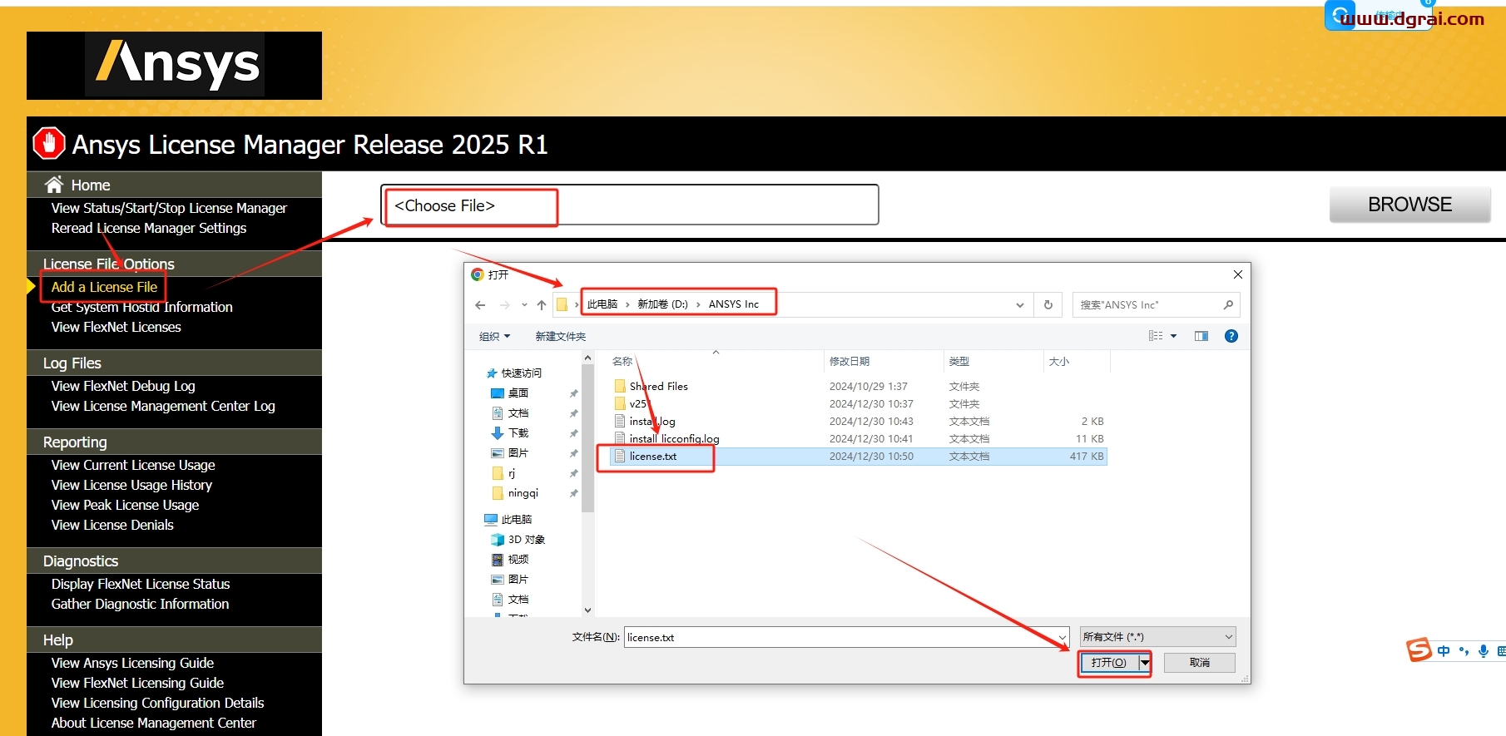Sort by 修改日期 column header
The height and width of the screenshot is (736, 1506).
coord(850,361)
